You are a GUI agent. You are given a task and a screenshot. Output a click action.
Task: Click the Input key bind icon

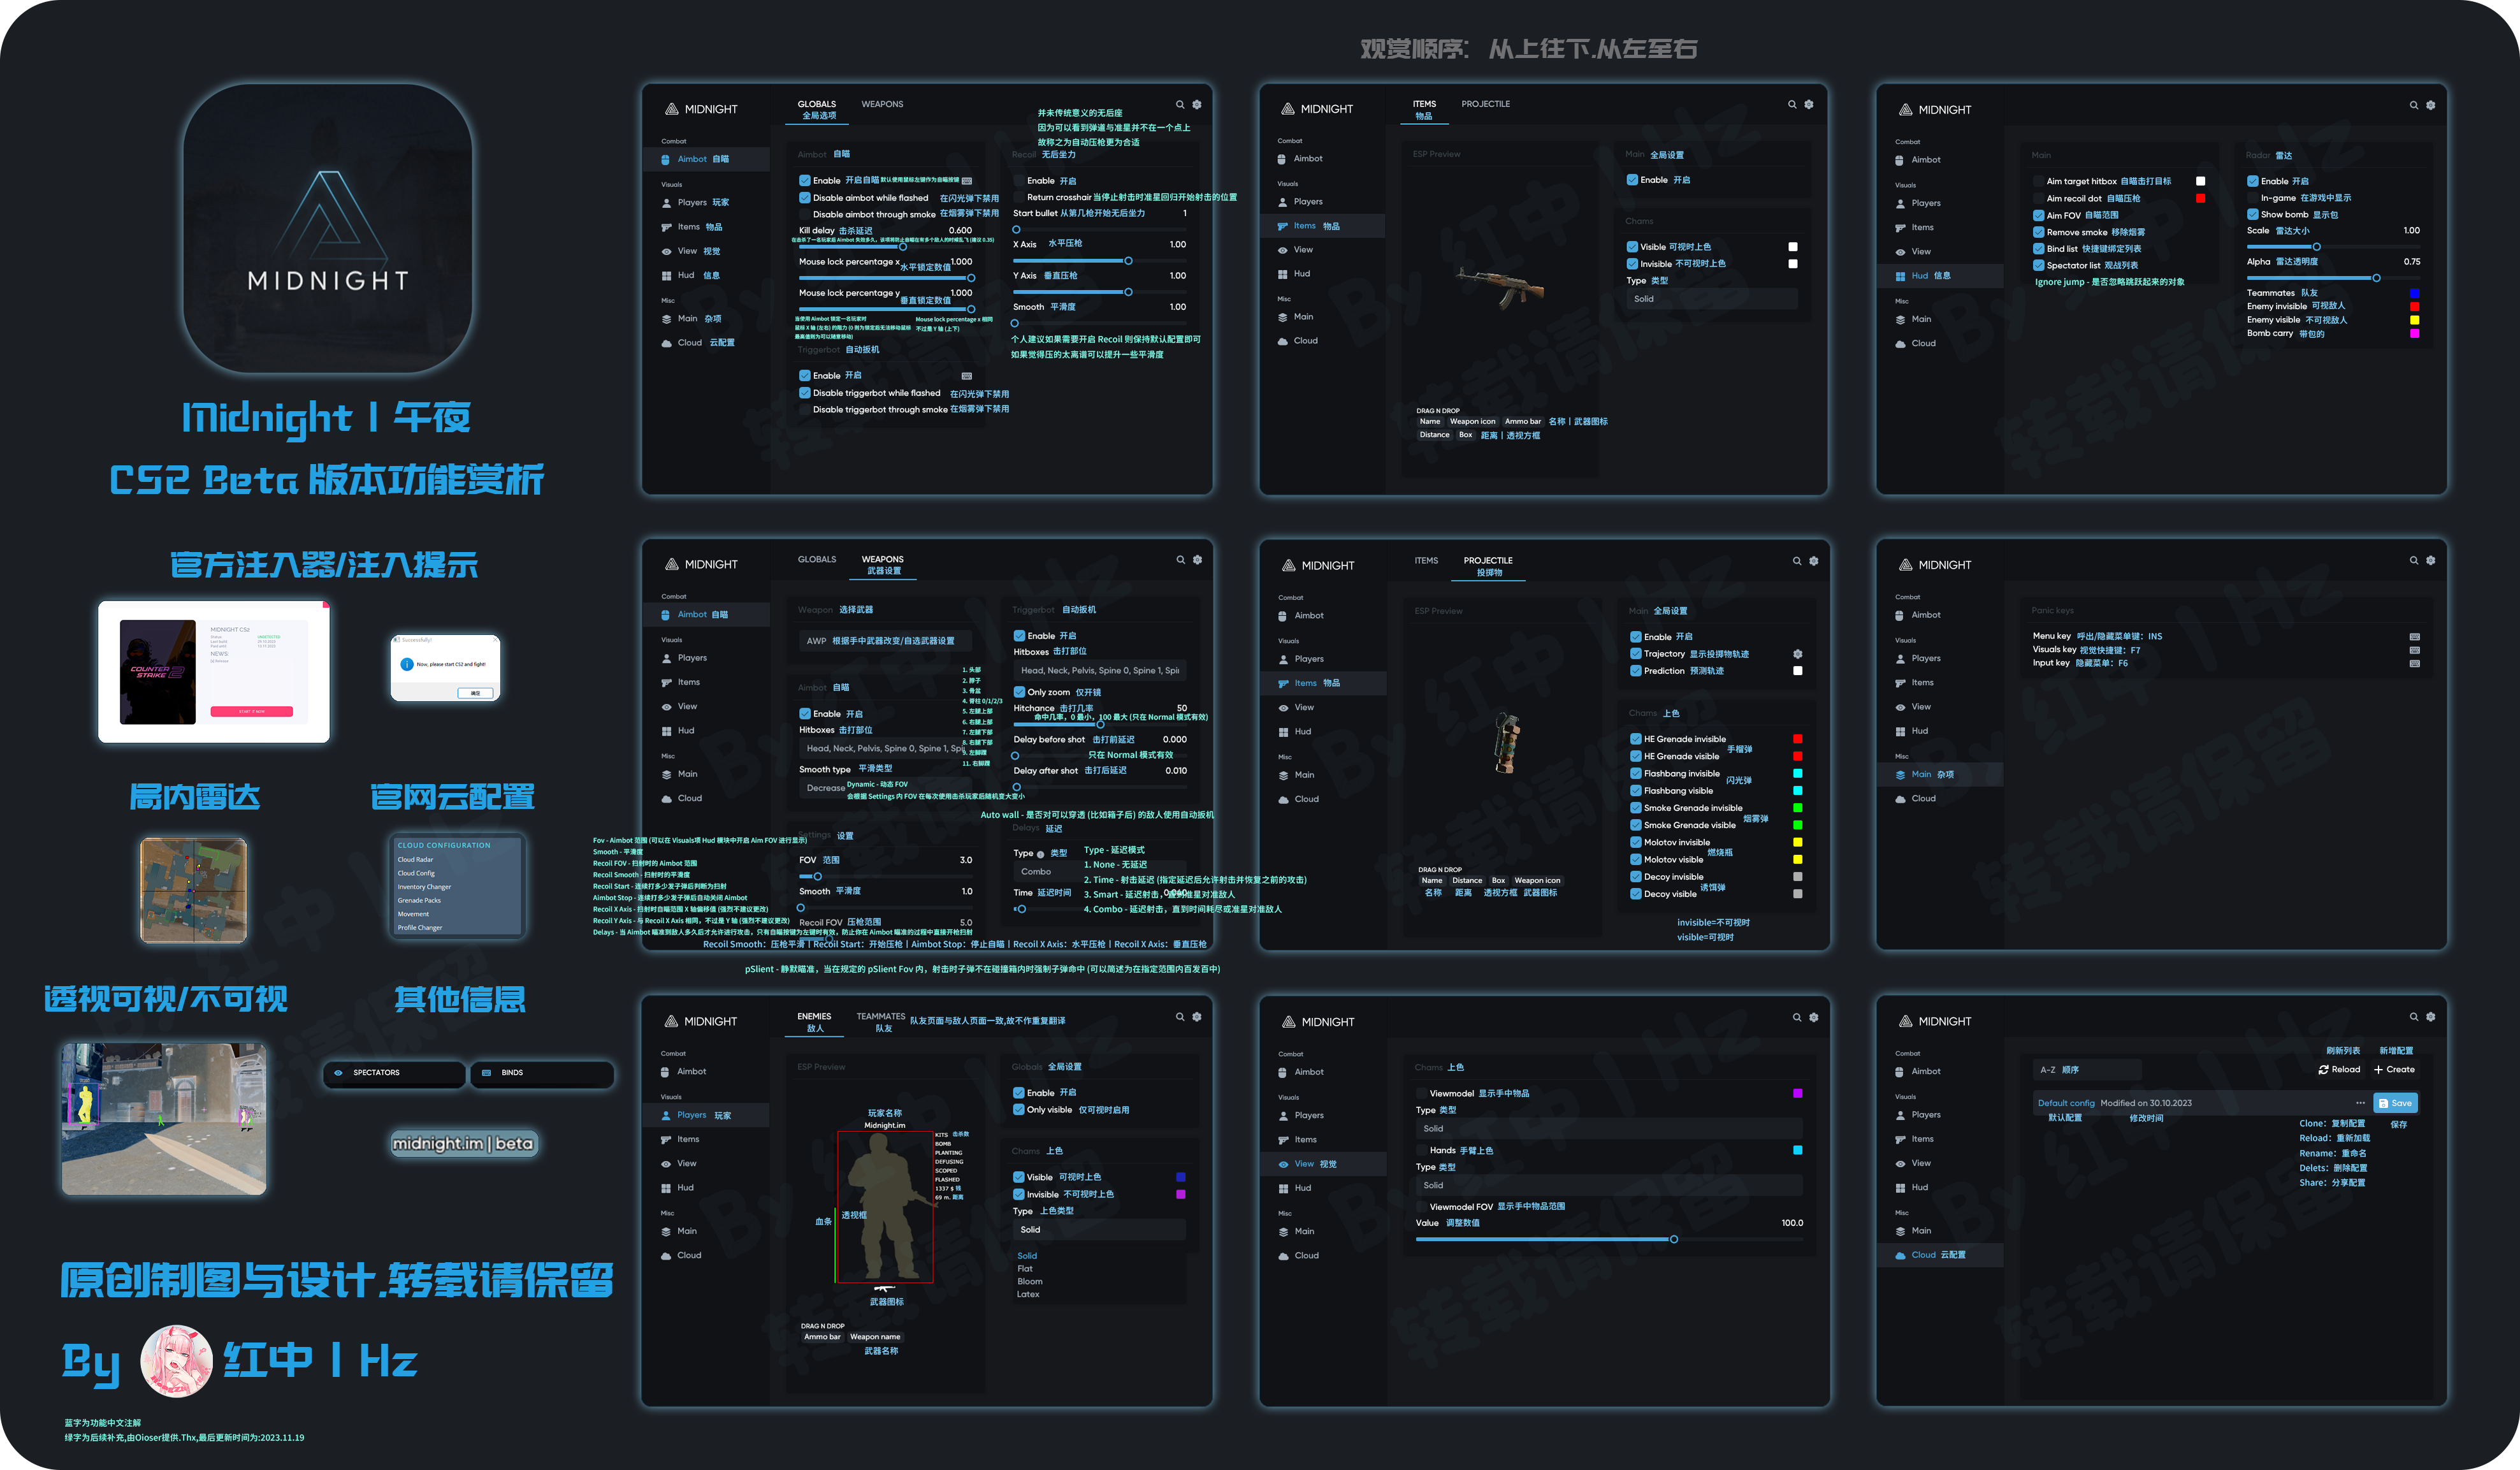2415,664
